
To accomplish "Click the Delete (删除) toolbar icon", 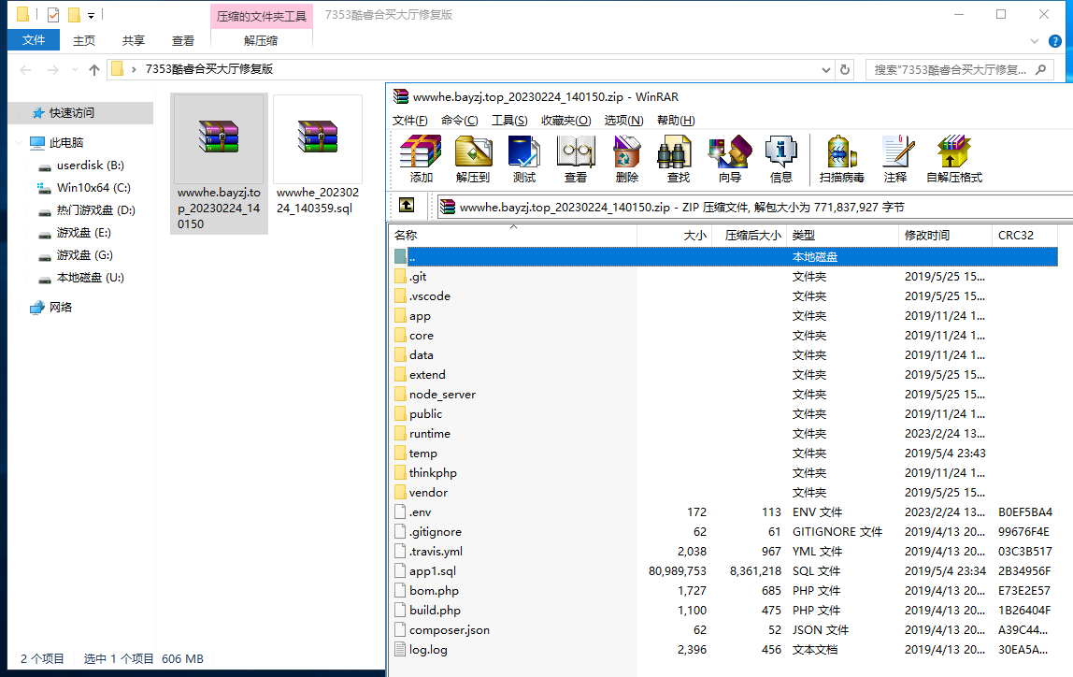I will click(x=627, y=157).
